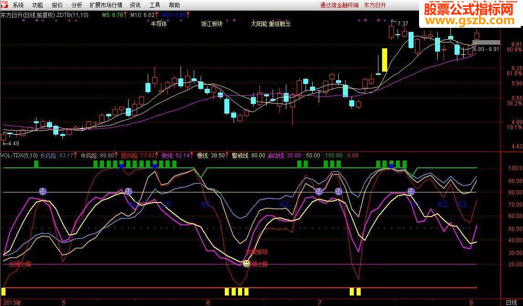523x306 pixels.
Task: Click the 长风险: 93.17 readout
Action: [x=57, y=155]
